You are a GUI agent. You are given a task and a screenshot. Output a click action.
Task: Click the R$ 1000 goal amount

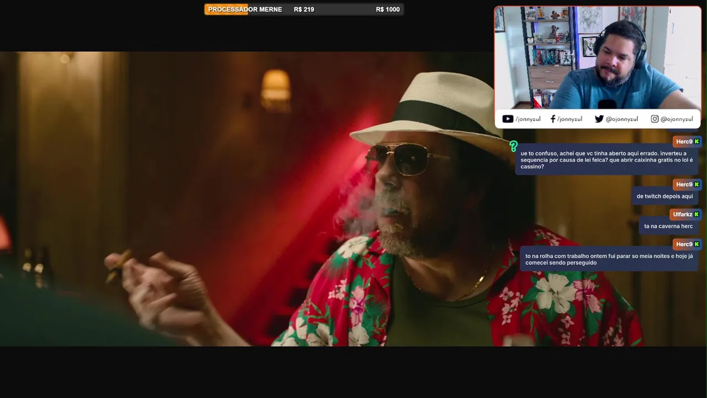pyautogui.click(x=388, y=9)
